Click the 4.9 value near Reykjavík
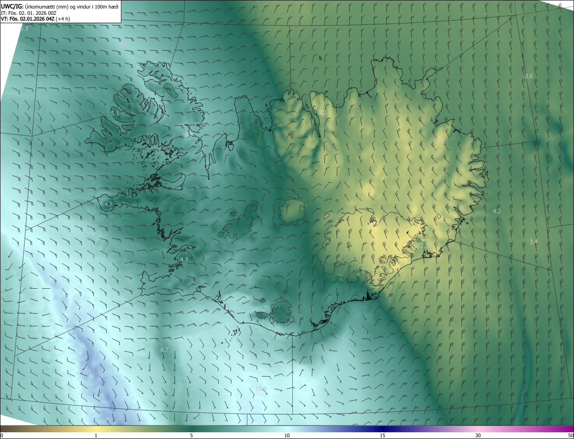The height and width of the screenshot is (439, 574). [184, 259]
